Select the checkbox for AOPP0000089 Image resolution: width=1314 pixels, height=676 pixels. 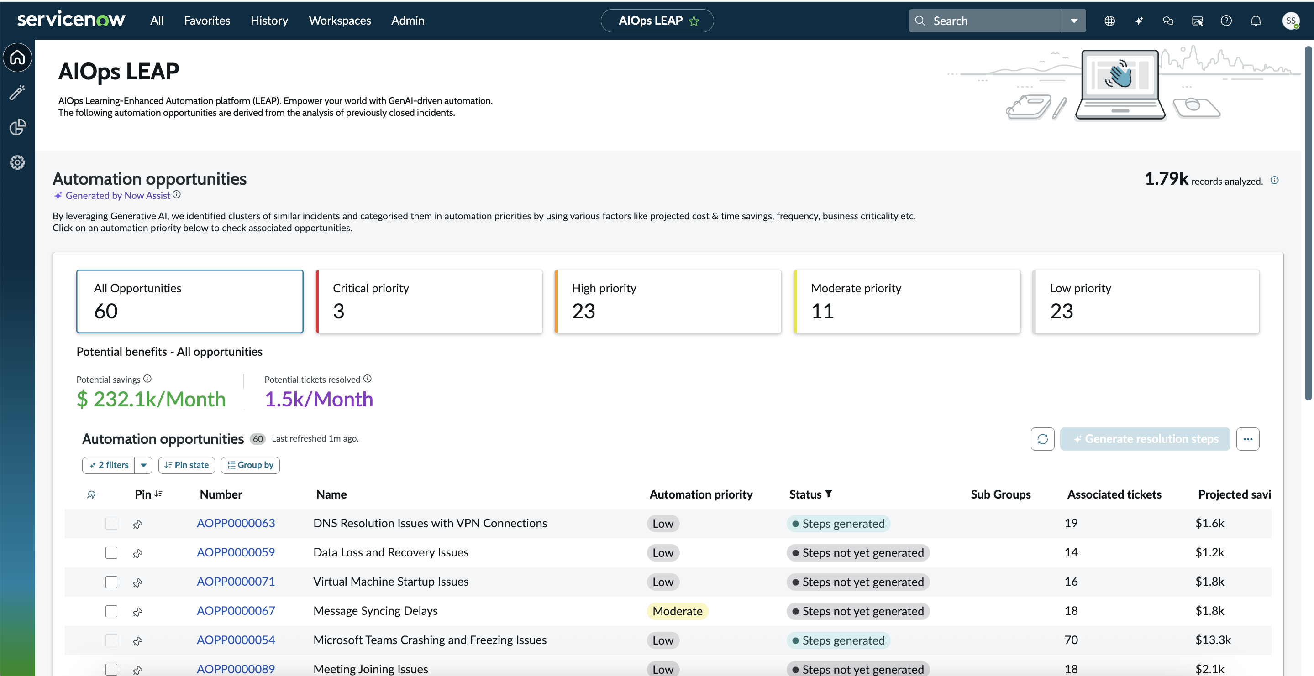point(111,669)
